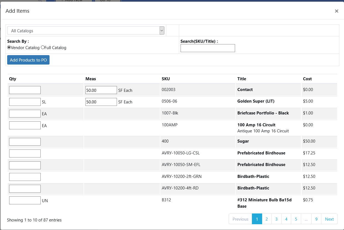Click Meas field for Golden Super (LIT)
Screen dimensions: 344x230
(101, 102)
